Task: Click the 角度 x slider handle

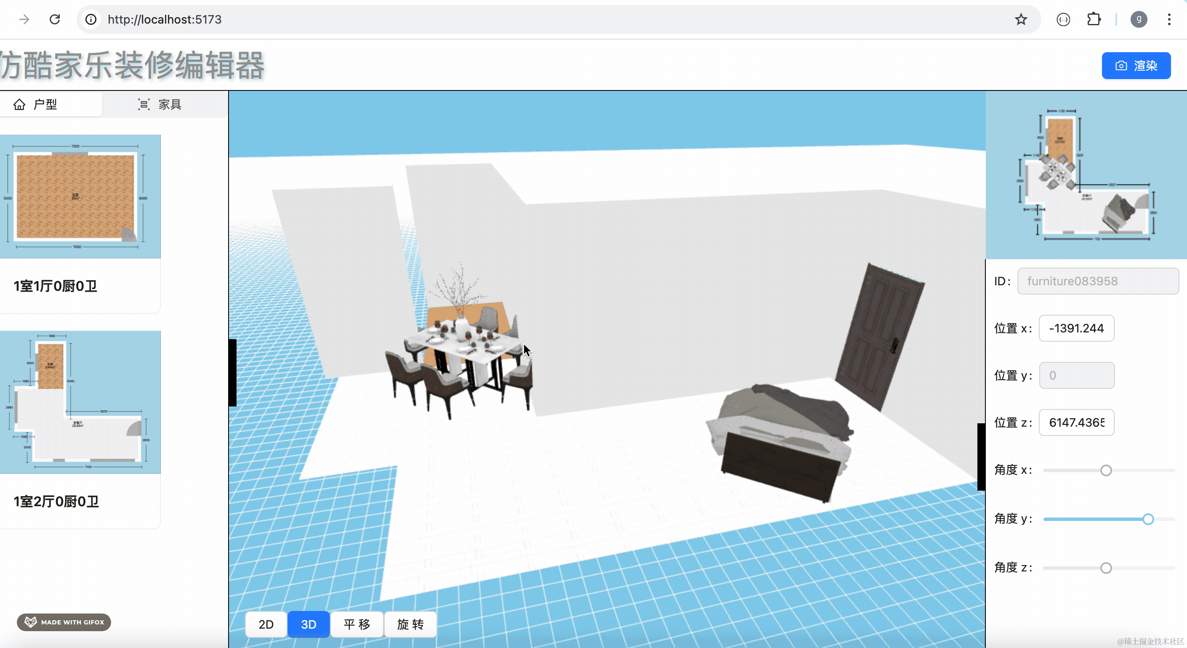Action: (x=1106, y=470)
